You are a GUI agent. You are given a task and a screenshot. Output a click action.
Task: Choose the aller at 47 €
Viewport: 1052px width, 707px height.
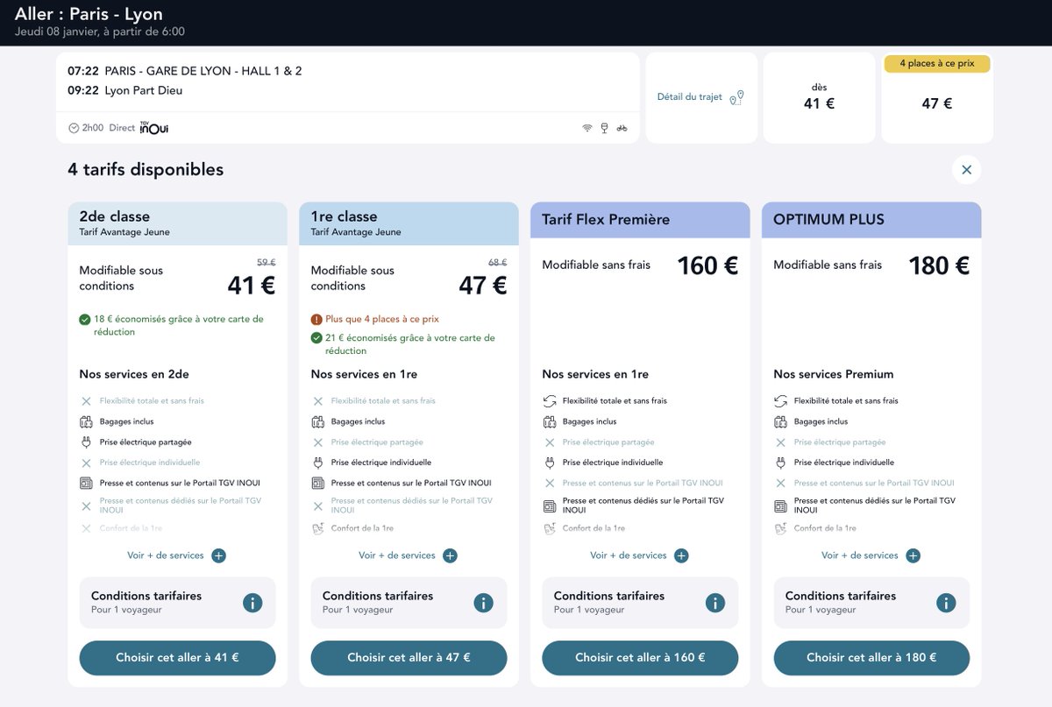click(x=409, y=658)
